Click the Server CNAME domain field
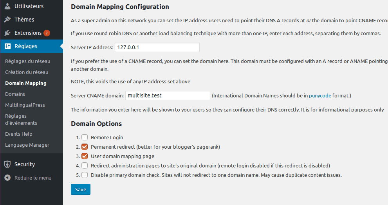The width and height of the screenshot is (388, 205). [168, 95]
